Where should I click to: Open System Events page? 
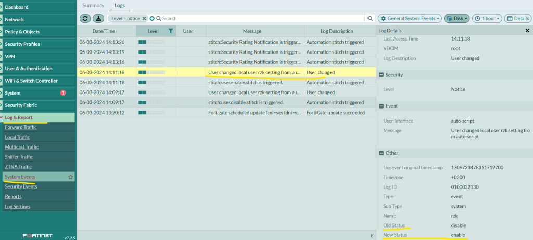[x=20, y=177]
